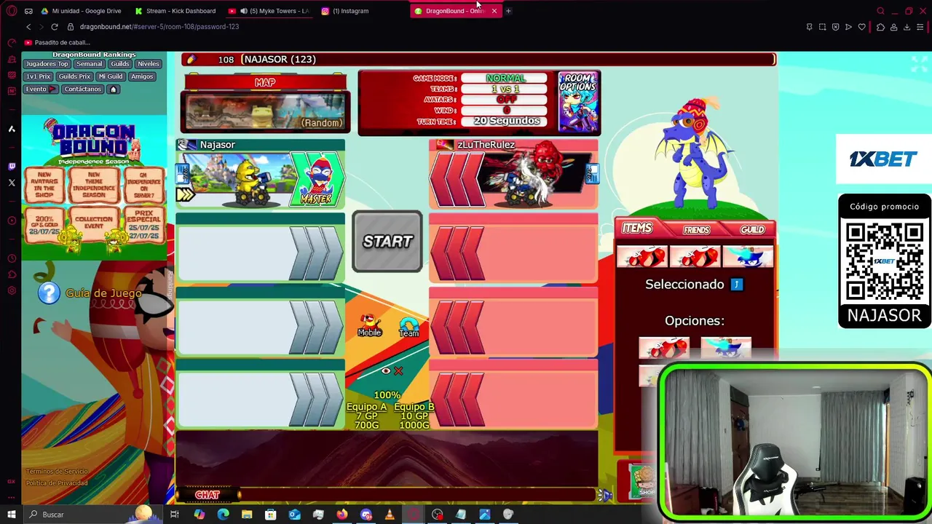Click zLuTheRulez player slot
Image resolution: width=932 pixels, height=524 pixels.
(x=513, y=173)
